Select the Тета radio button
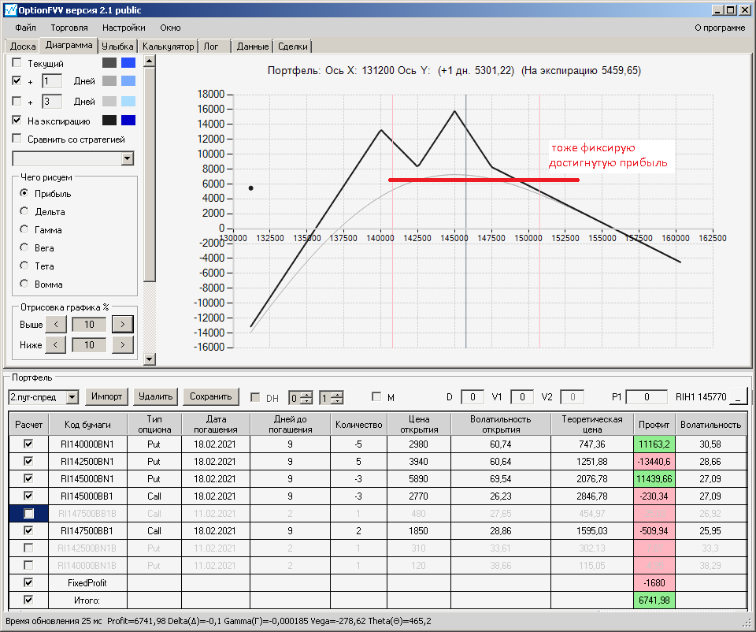The image size is (756, 632). (24, 266)
